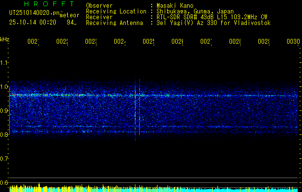Image resolution: width=302 pixels, height=192 pixels.
Task: Click the 0026 time marker
Action: [x=177, y=41]
